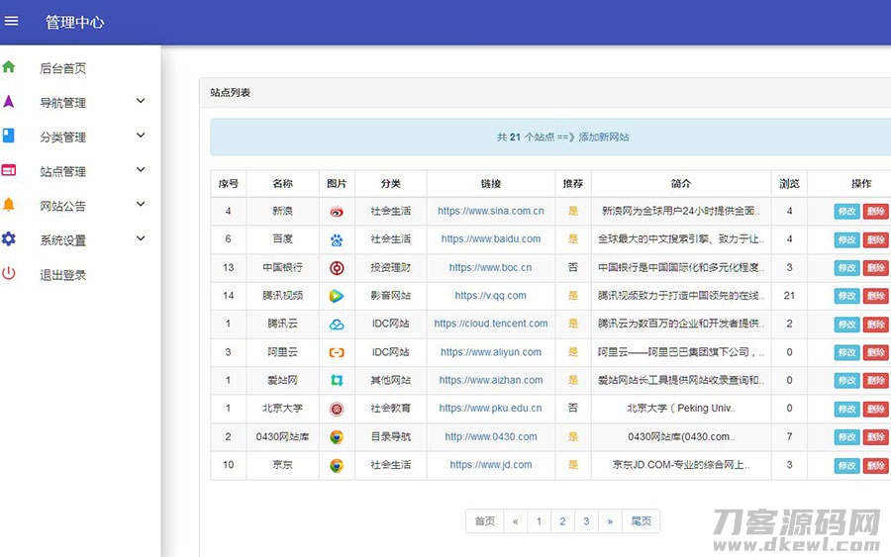Delete the 百度 site entry

click(x=875, y=239)
